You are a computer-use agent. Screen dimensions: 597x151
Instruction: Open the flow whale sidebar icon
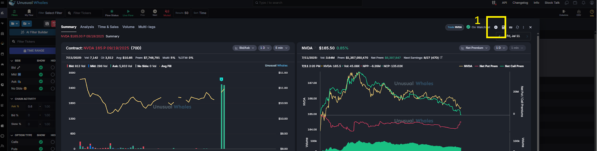click(x=2, y=13)
